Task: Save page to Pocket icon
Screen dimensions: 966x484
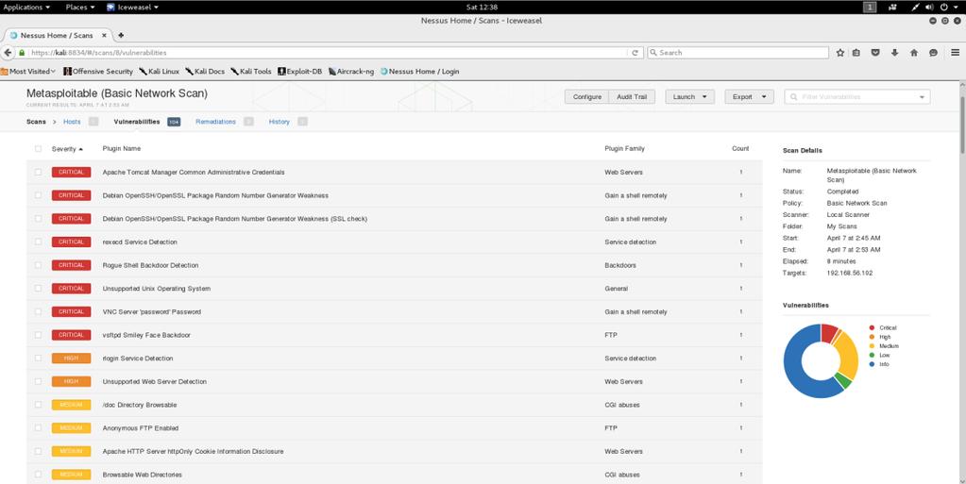Action: tap(874, 53)
